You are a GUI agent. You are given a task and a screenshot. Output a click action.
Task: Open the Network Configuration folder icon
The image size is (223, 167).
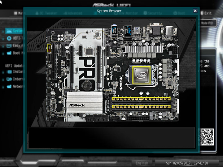point(9,86)
